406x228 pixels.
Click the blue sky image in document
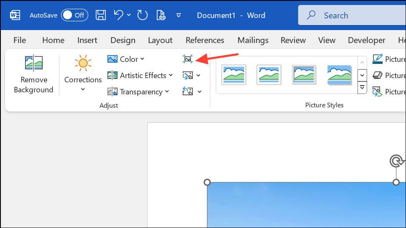[x=306, y=205]
